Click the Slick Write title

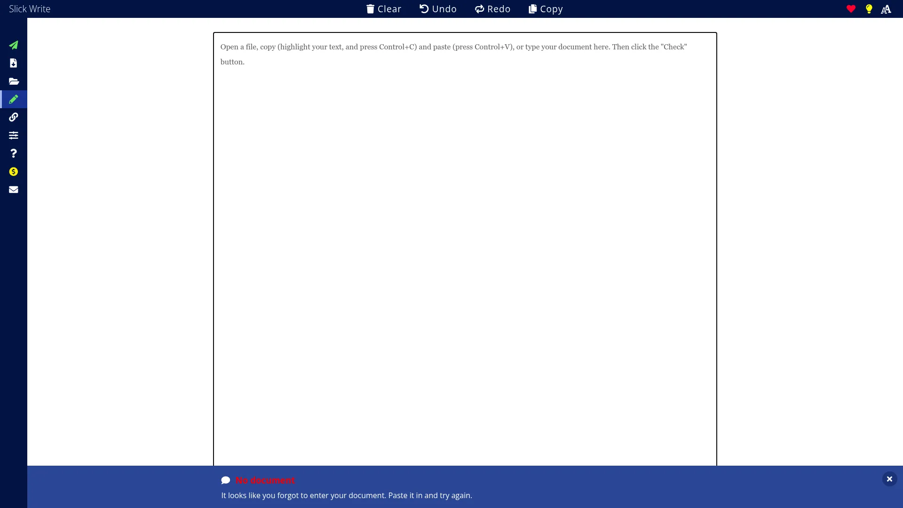30,9
